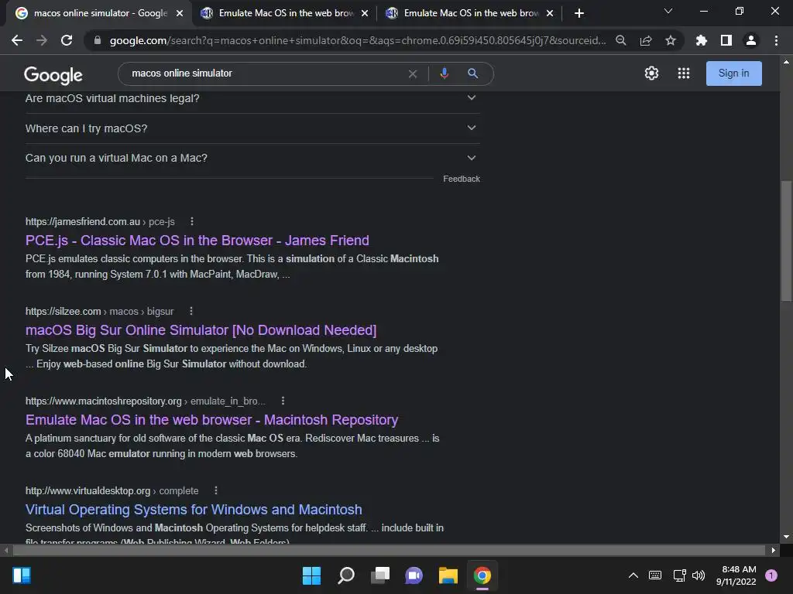793x594 pixels.
Task: Open the notification badge in the tray
Action: 771,575
